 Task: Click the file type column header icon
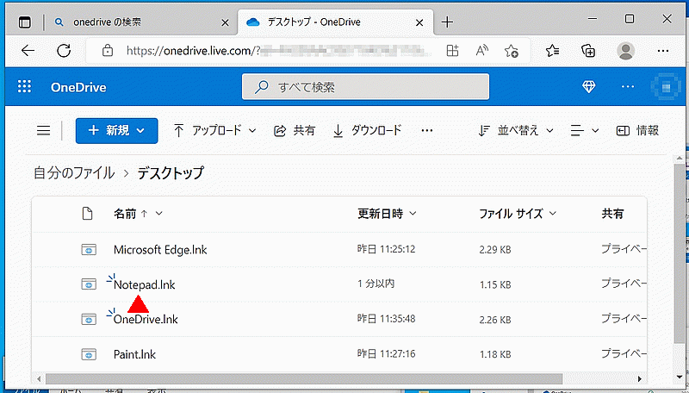88,214
